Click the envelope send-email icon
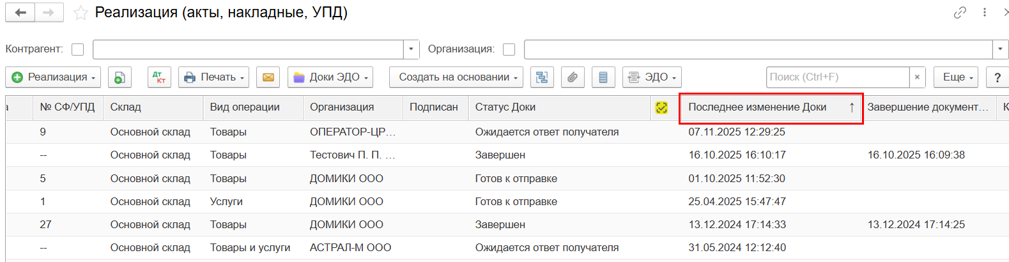The height and width of the screenshot is (262, 1009). (268, 77)
